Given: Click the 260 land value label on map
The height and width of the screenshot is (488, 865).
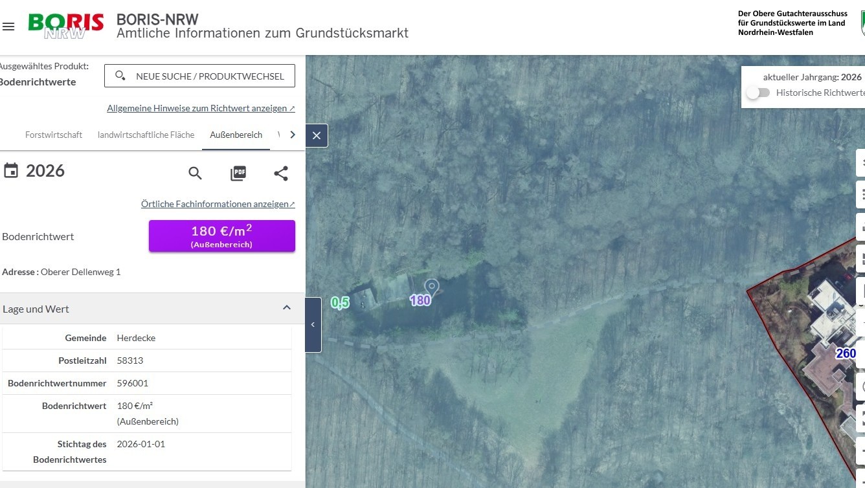Looking at the screenshot, I should click(x=846, y=353).
